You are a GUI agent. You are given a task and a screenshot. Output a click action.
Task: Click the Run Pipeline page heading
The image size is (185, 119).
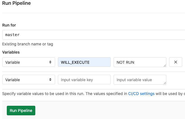(x=16, y=3)
